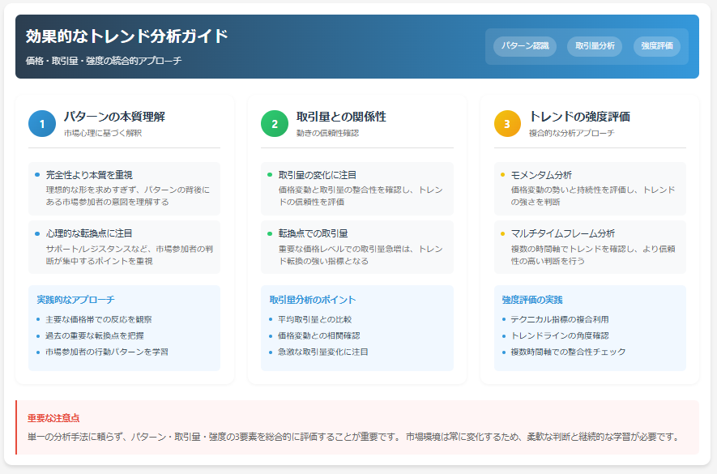Select subtitle 価格・取引量・強度の統合的アプローチ

pos(104,61)
